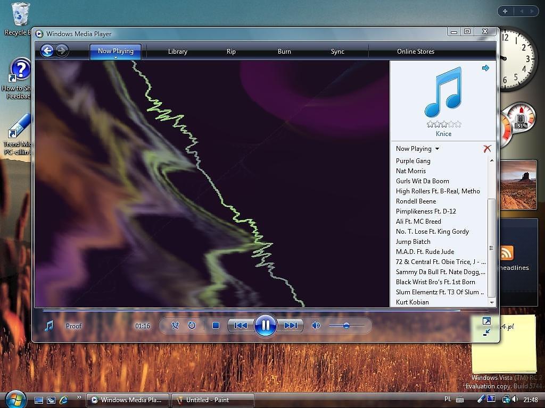Open the Rip tab
Image resolution: width=545 pixels, height=408 pixels.
tap(231, 52)
